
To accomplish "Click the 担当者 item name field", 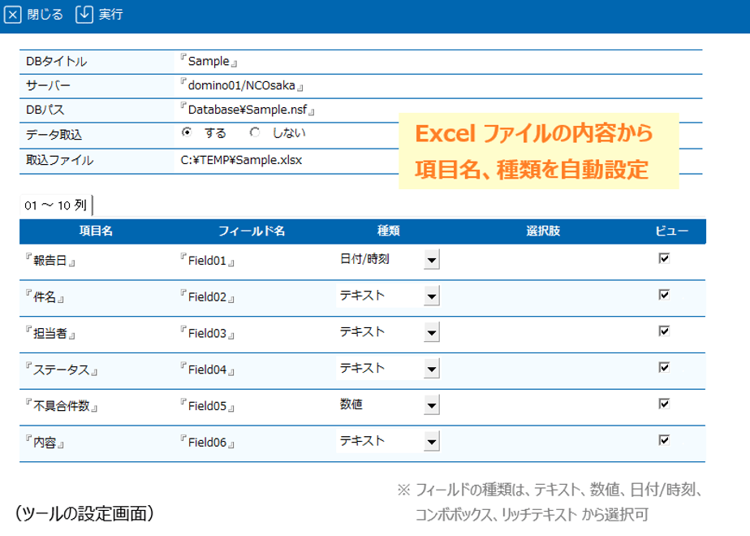I will [x=50, y=334].
